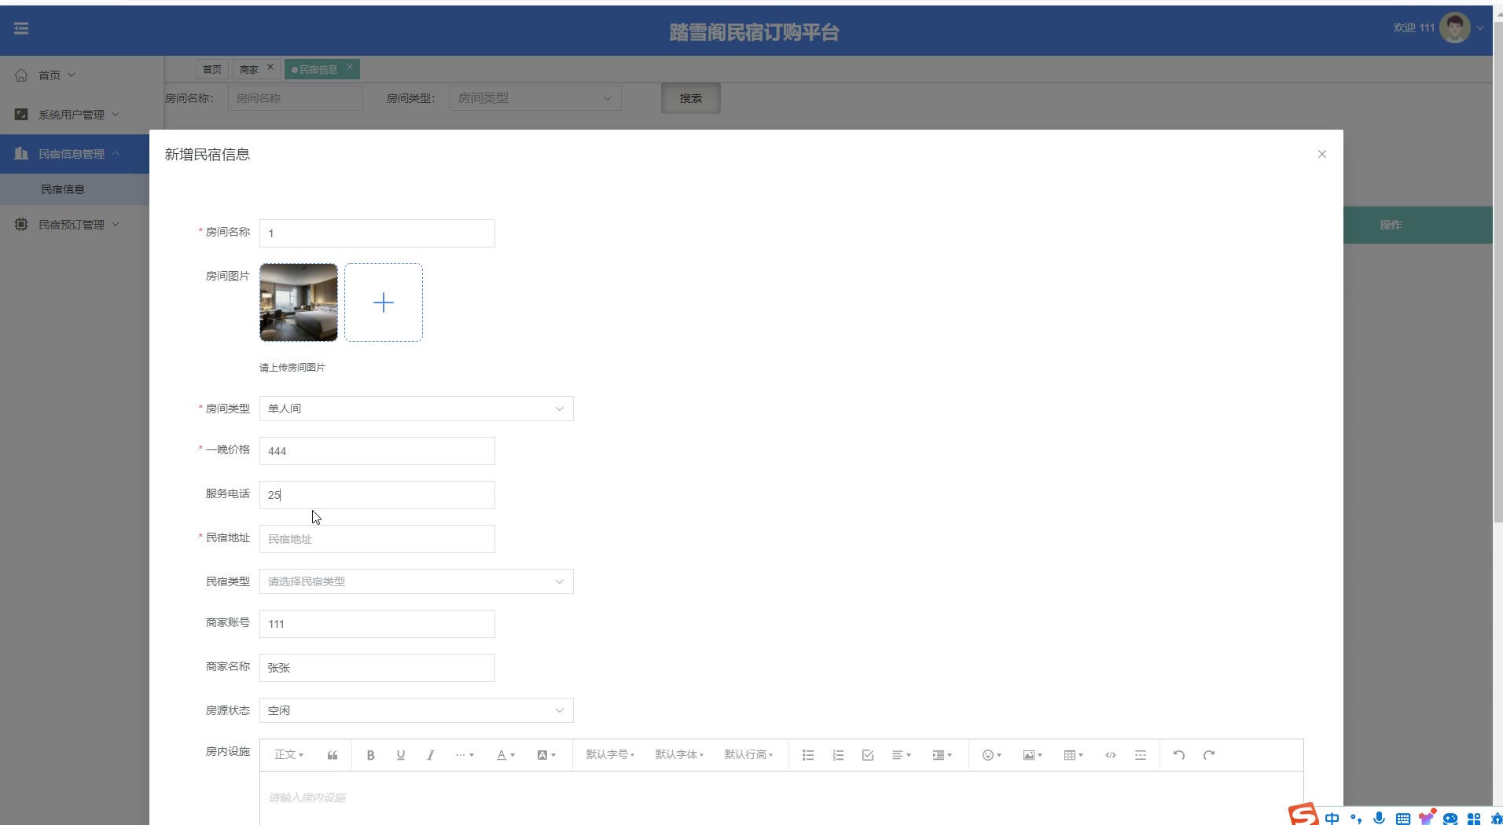The image size is (1503, 825).
Task: Insert a blockquote in the editor
Action: coord(333,755)
